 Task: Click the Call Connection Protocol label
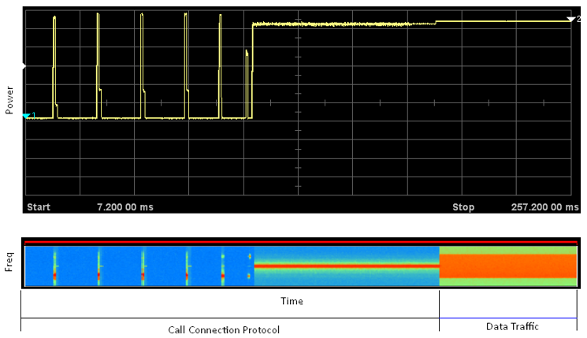coord(224,330)
